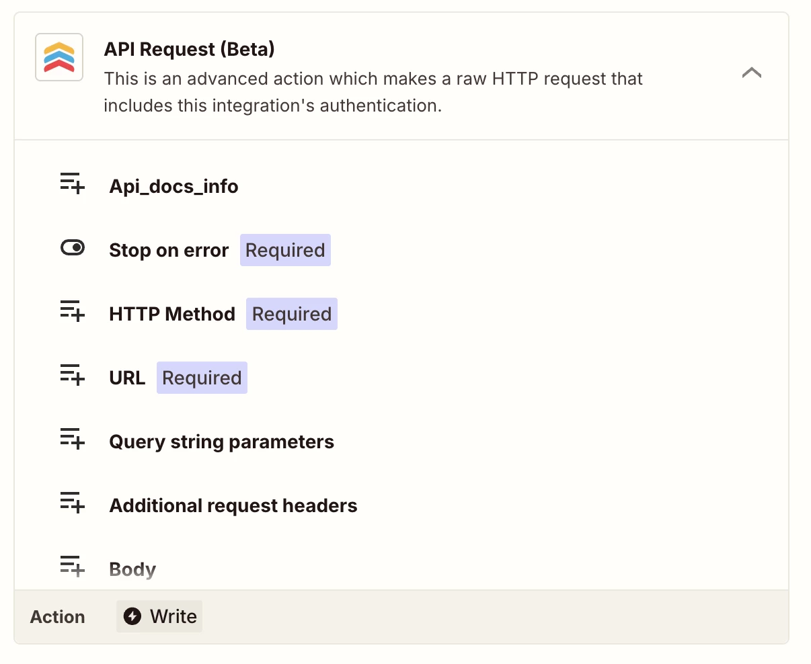Click the toggle icon beside Stop on error
The width and height of the screenshot is (811, 664).
73,248
